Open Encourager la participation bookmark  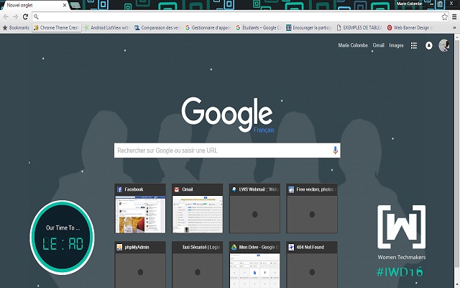[x=308, y=27]
